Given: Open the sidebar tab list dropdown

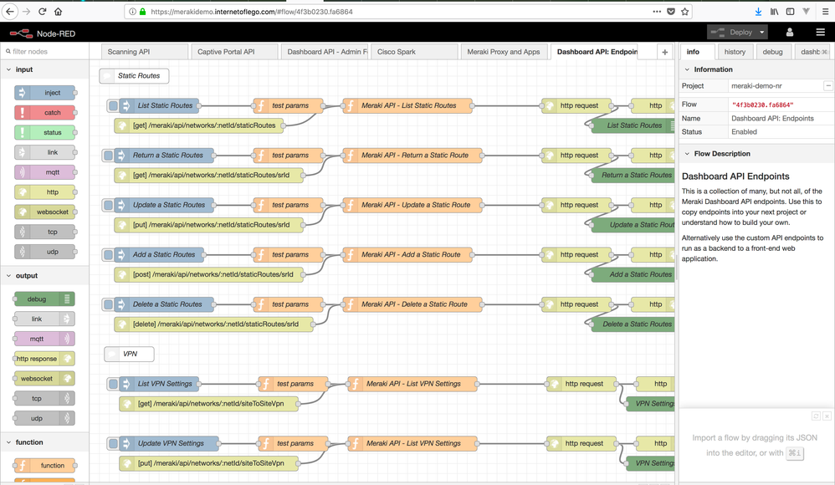Looking at the screenshot, I should 824,52.
